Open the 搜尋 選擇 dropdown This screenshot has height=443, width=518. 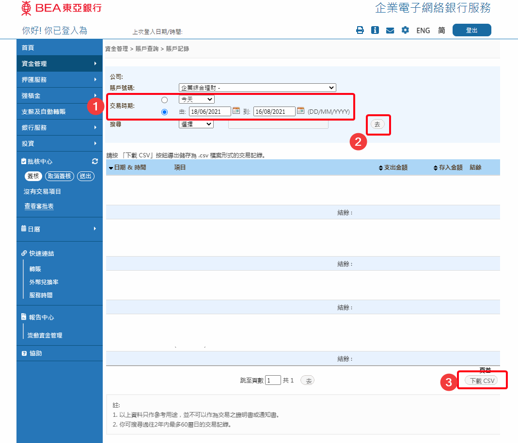196,124
